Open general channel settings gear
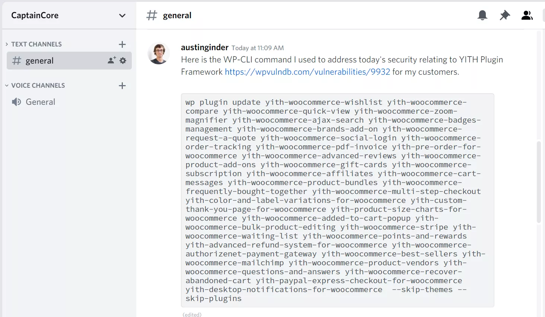The height and width of the screenshot is (317, 545). [123, 60]
